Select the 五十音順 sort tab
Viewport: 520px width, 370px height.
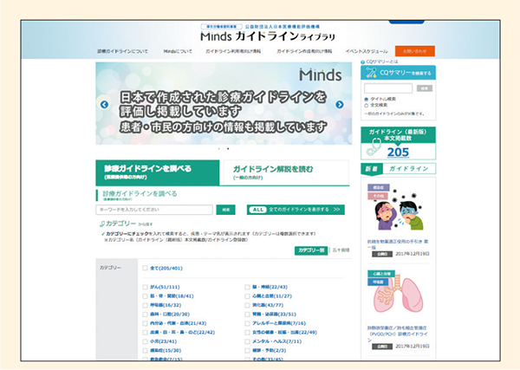[x=341, y=250]
